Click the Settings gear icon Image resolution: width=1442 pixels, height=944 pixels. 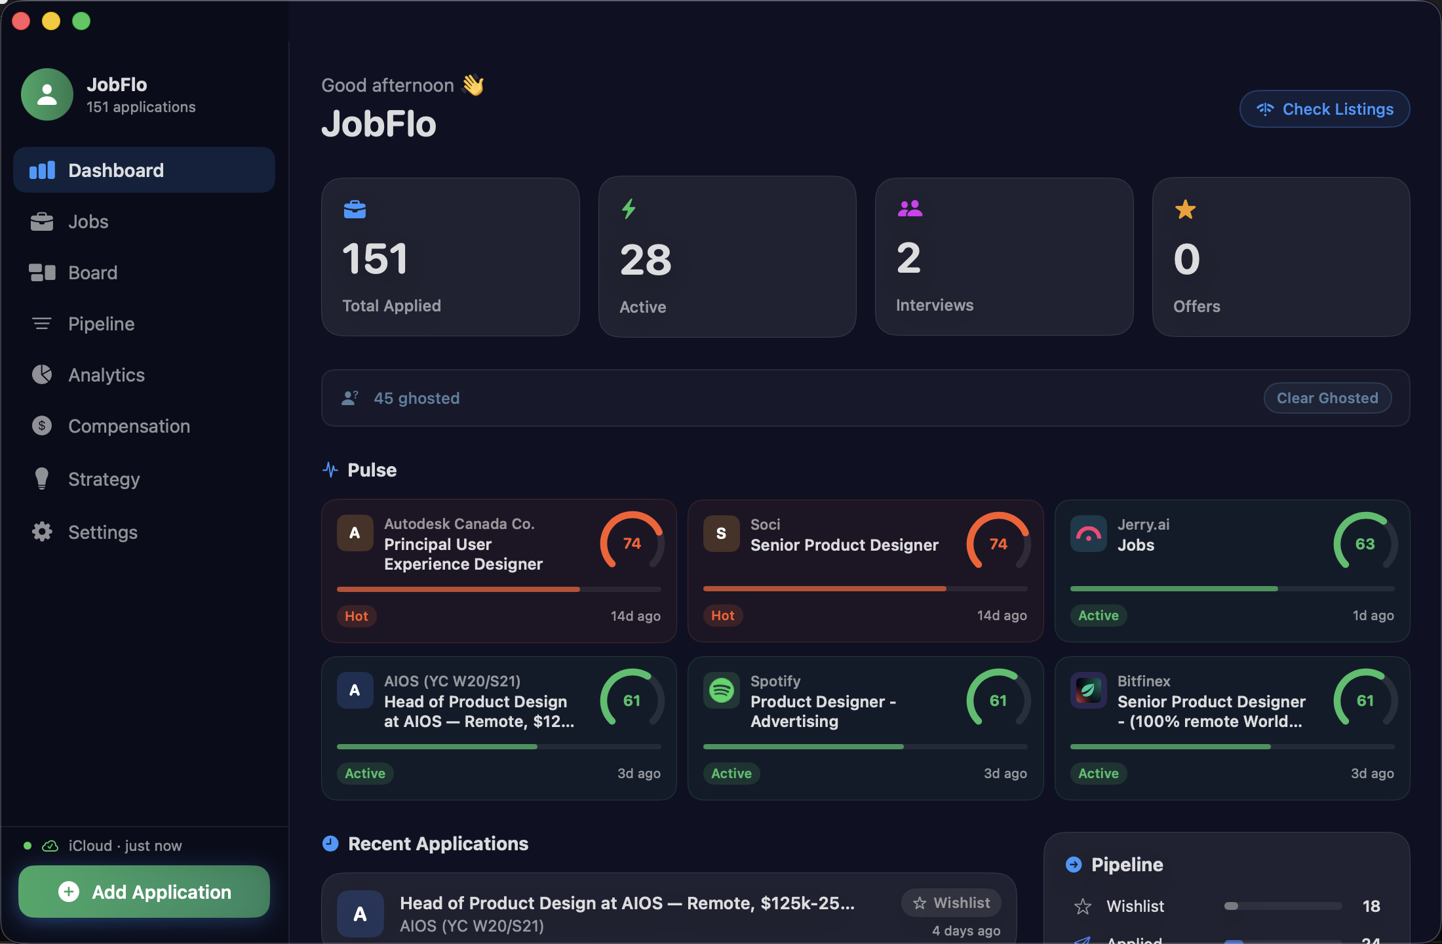coord(42,532)
